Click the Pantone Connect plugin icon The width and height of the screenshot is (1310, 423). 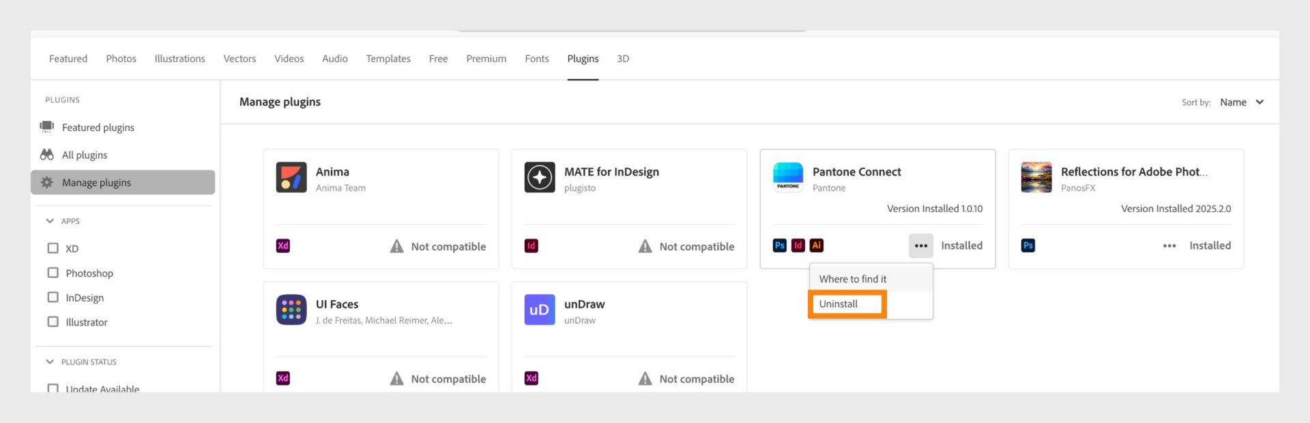click(x=788, y=178)
